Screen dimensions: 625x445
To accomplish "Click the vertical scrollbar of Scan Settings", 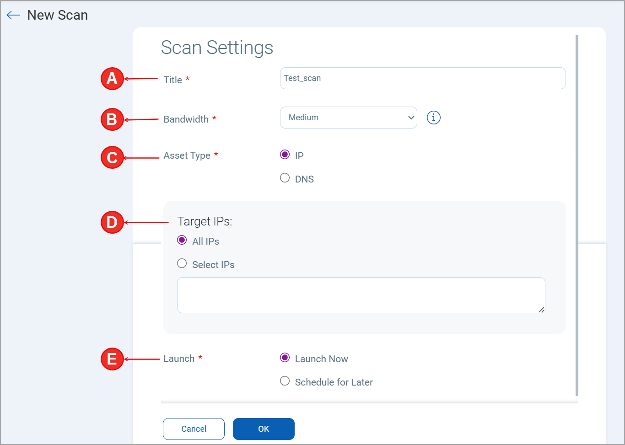I will pos(577,215).
